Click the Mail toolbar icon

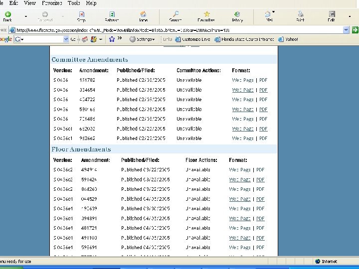269,16
